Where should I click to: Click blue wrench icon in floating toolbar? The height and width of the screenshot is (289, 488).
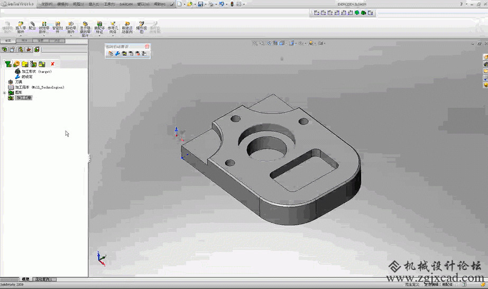pyautogui.click(x=117, y=53)
